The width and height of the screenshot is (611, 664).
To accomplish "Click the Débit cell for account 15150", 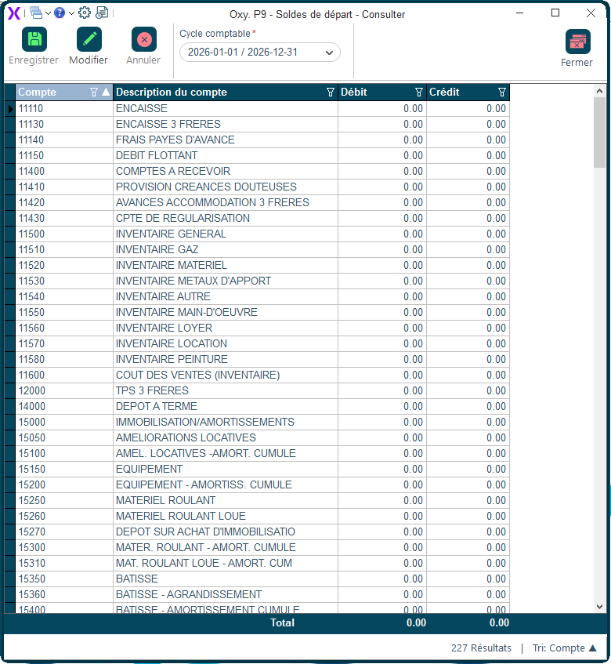I will [x=382, y=469].
